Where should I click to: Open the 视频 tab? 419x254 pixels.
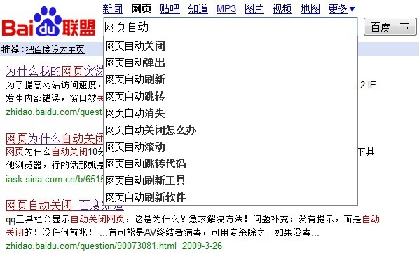[282, 9]
